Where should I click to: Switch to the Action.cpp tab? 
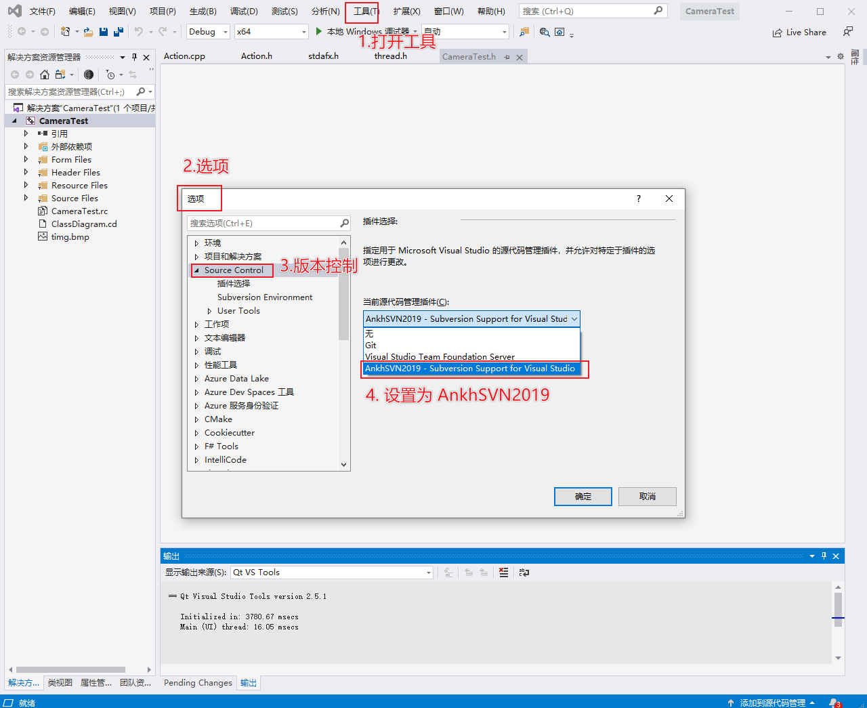pyautogui.click(x=184, y=56)
